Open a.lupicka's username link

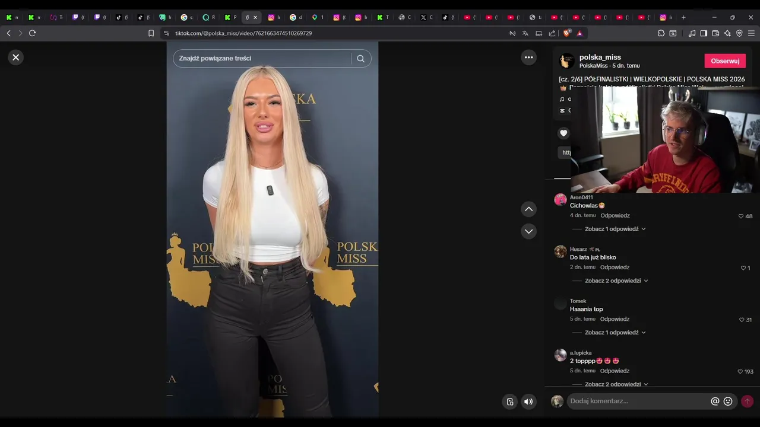pyautogui.click(x=581, y=353)
